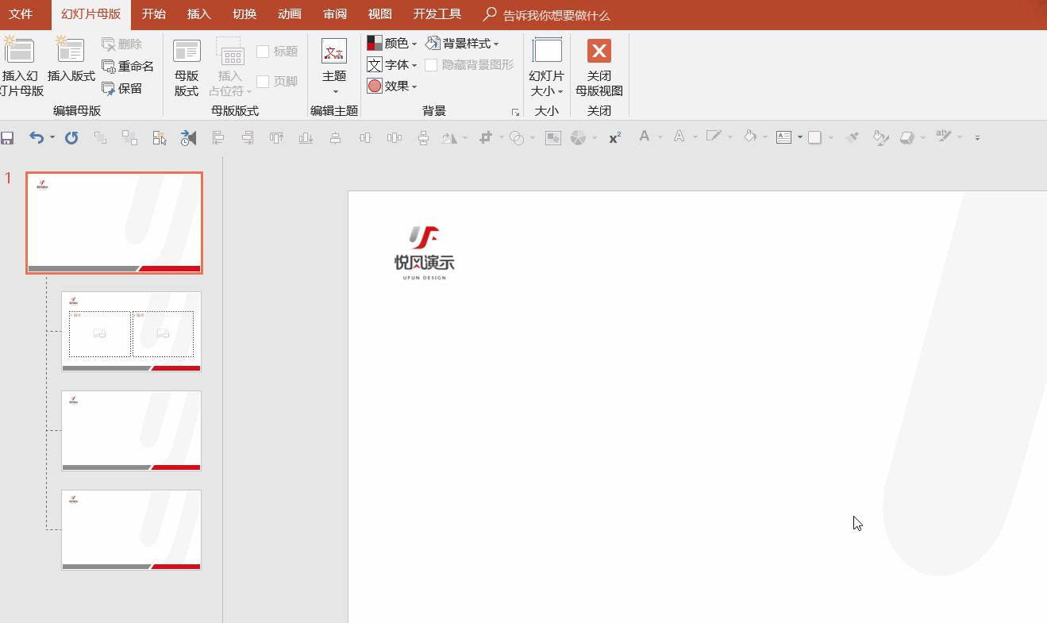This screenshot has height=623, width=1047.
Task: Open the 插入占位符 (Insert Placeholder) dropdown
Action: click(x=230, y=67)
